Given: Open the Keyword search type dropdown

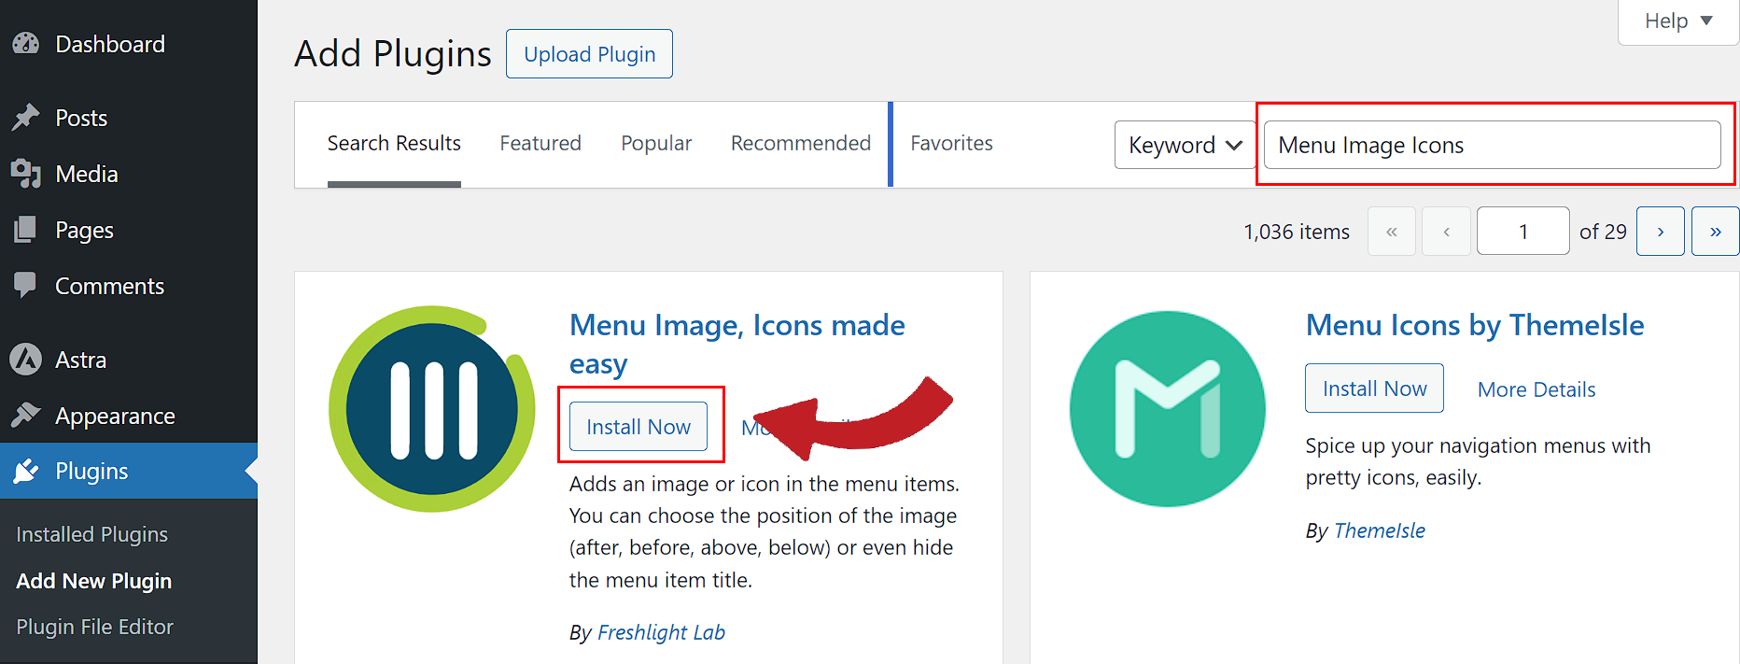Looking at the screenshot, I should coord(1185,145).
